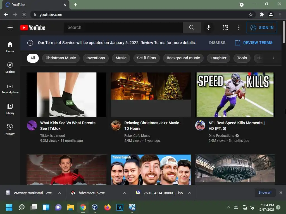Image resolution: width=286 pixels, height=214 pixels.
Task: Open VMware-workstation exe download
Action: point(32,193)
